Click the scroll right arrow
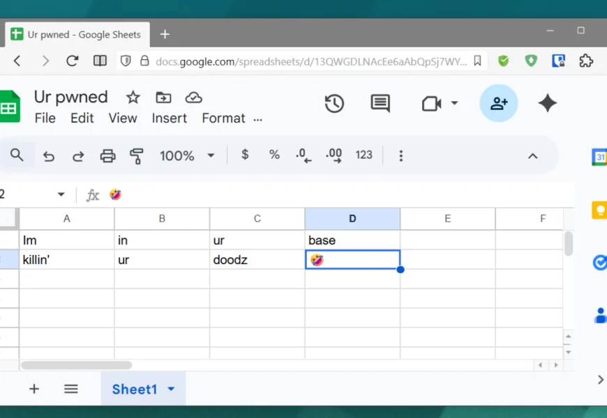The image size is (607, 418). 556,365
